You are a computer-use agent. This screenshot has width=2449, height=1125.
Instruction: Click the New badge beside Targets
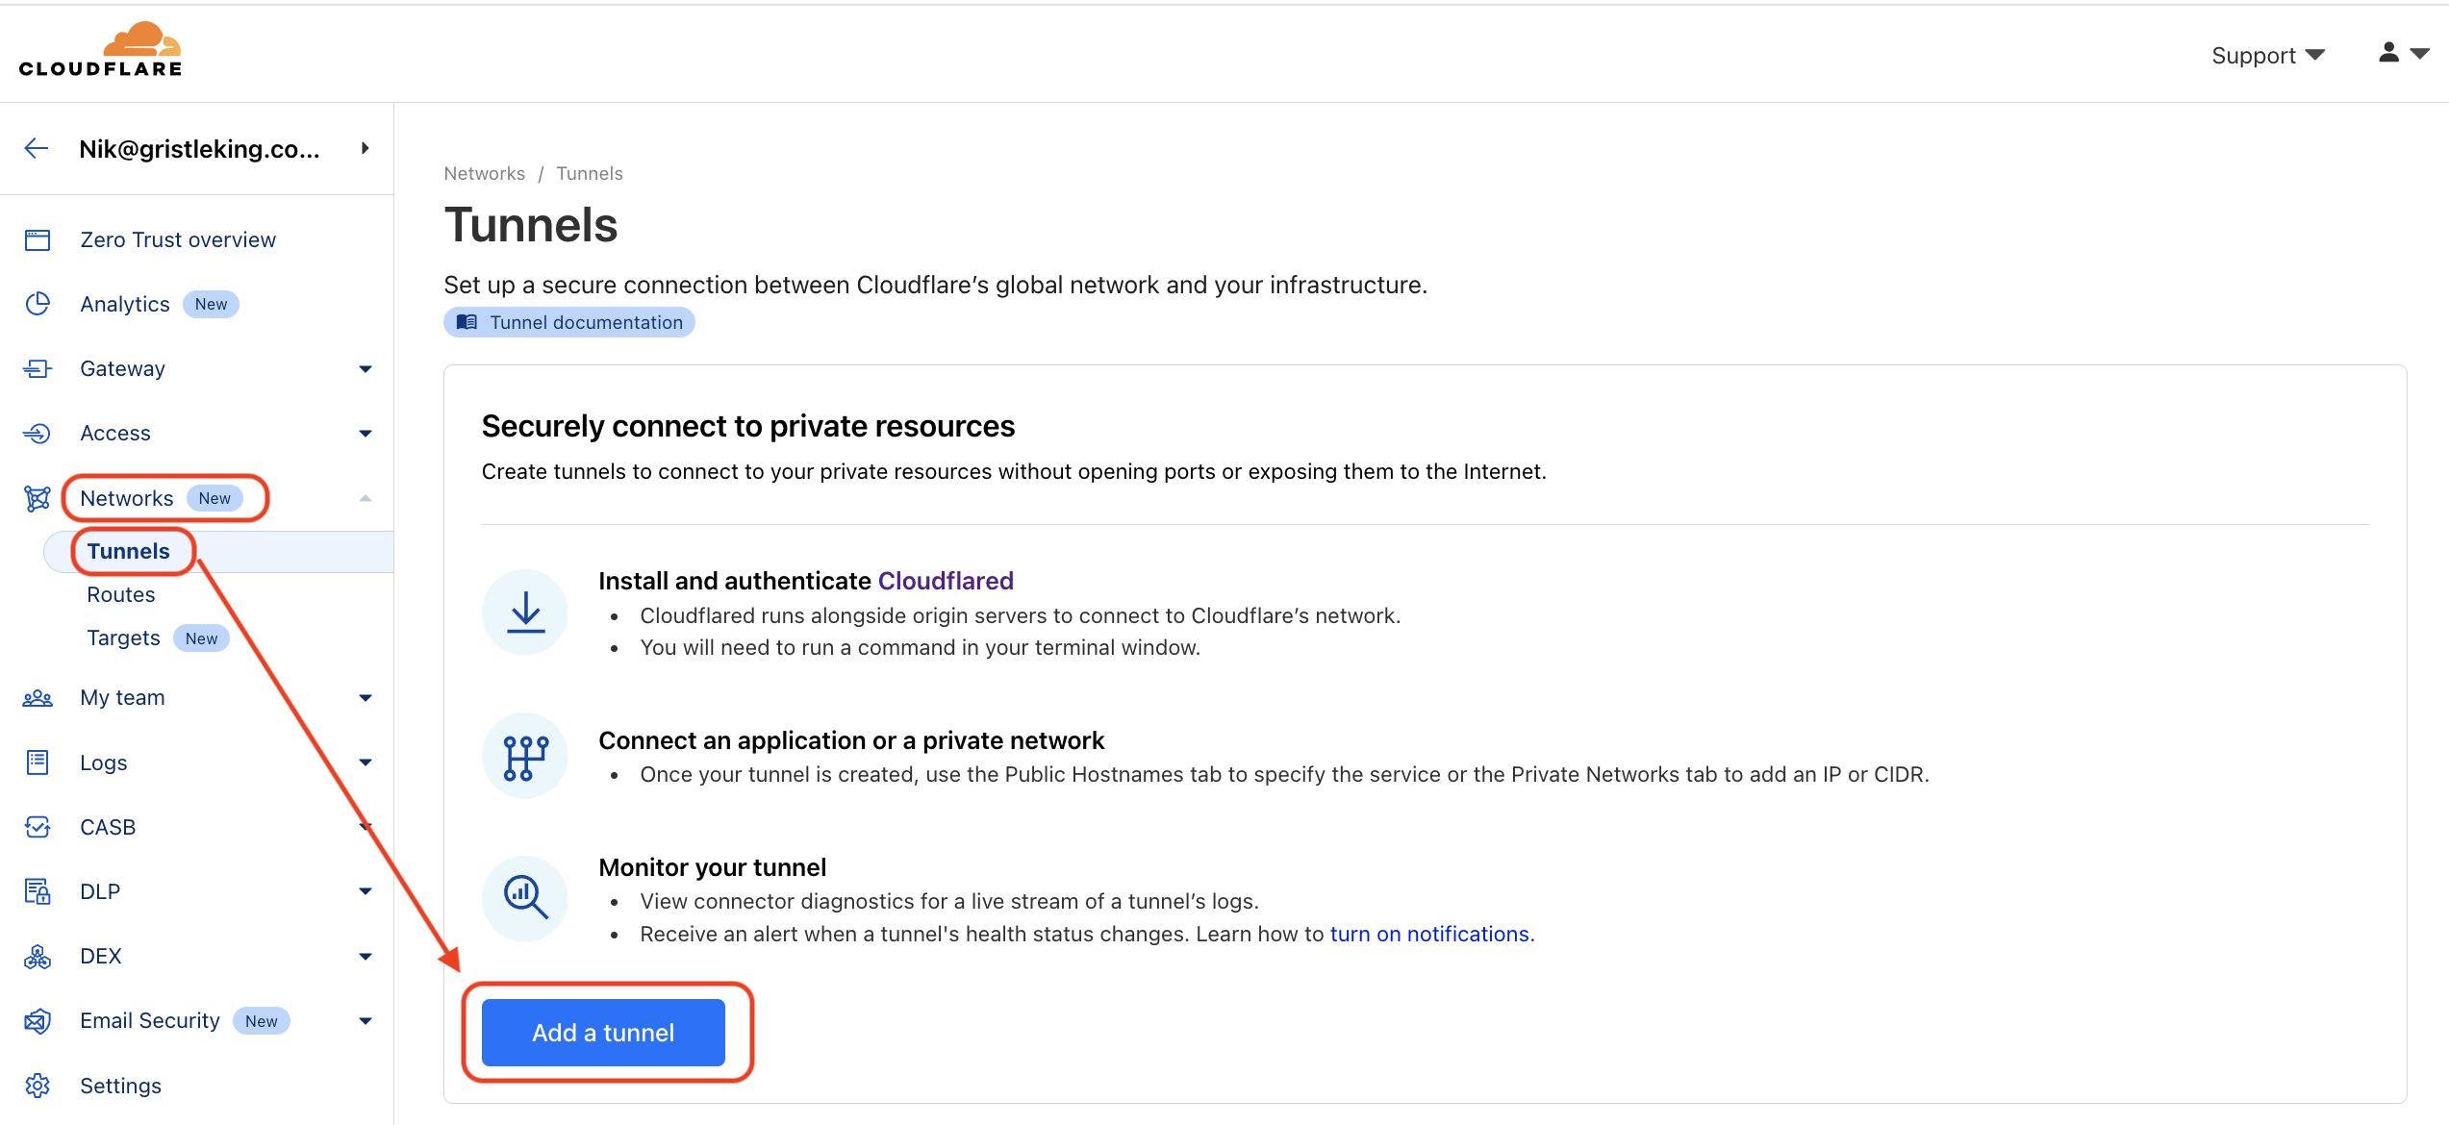[201, 638]
